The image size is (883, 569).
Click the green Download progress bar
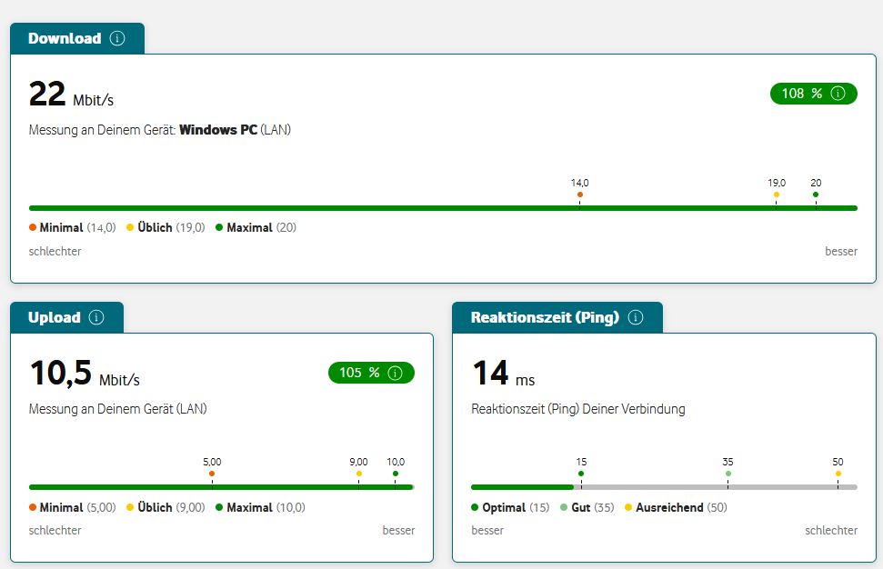pos(443,207)
